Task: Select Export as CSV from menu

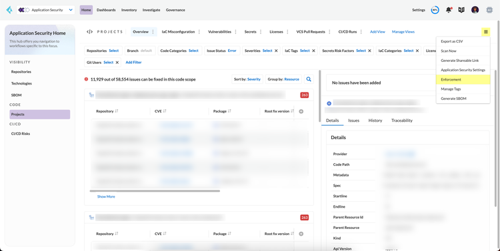Action: [x=463, y=41]
